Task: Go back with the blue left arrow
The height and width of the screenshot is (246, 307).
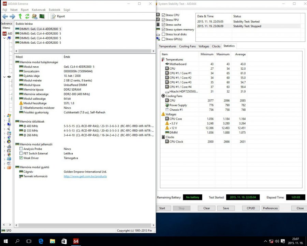Action: [x=5, y=16]
